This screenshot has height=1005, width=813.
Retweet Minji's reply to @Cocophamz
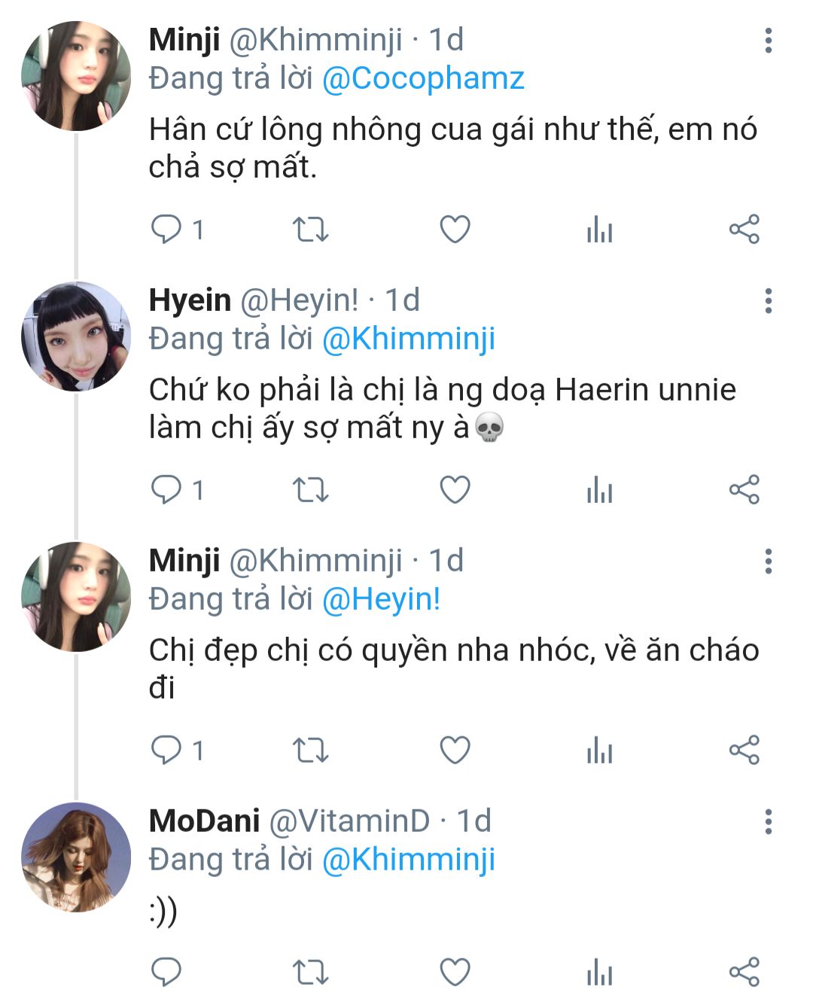(x=310, y=230)
